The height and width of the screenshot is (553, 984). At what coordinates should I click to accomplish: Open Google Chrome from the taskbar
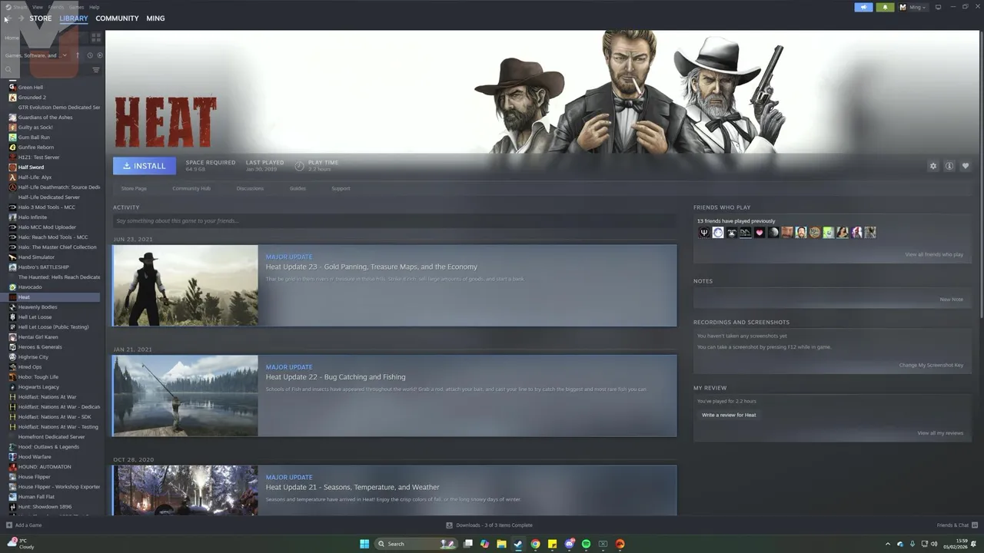535,544
